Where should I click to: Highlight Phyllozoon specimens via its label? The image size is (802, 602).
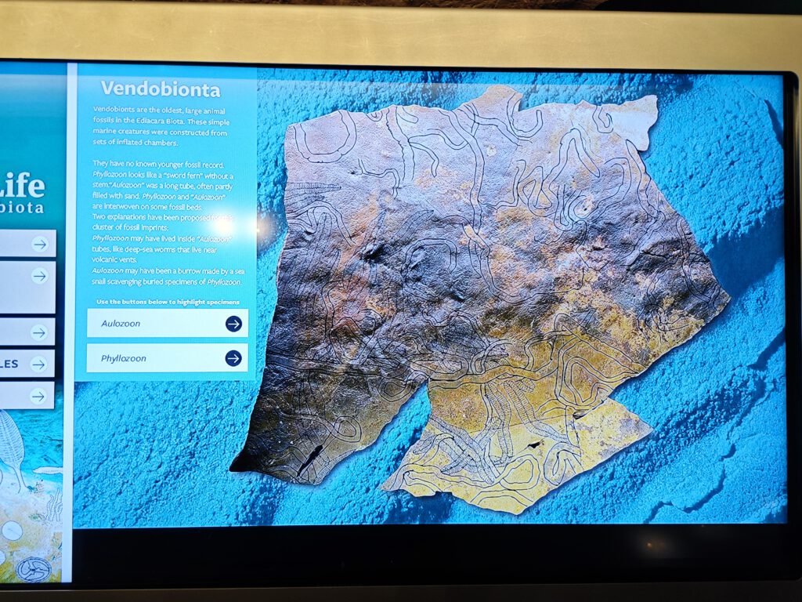pyautogui.click(x=124, y=358)
